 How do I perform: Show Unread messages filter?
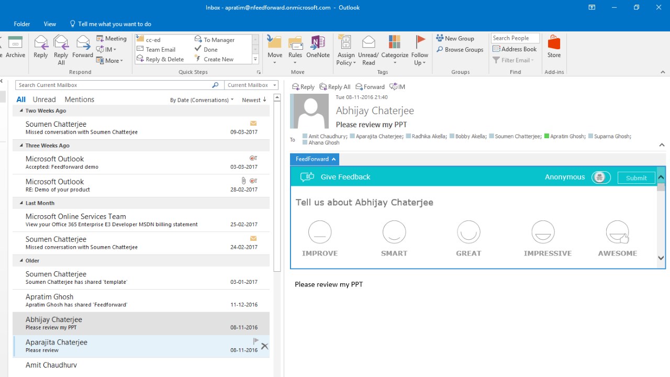tap(44, 99)
